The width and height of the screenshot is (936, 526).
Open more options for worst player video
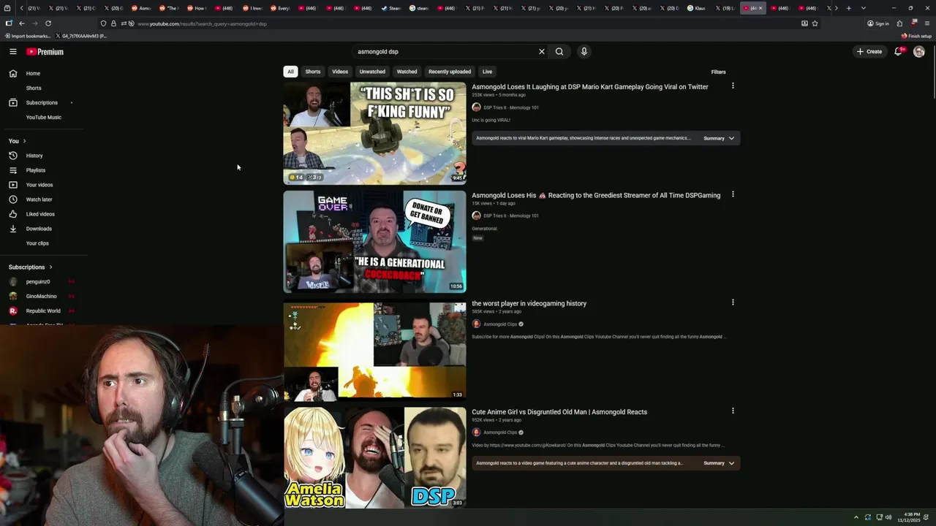pos(733,302)
